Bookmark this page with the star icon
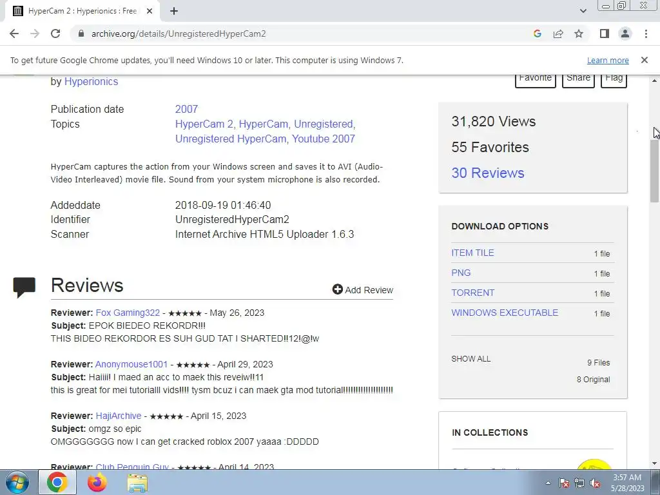Viewport: 660px width, 495px height. coord(579,34)
